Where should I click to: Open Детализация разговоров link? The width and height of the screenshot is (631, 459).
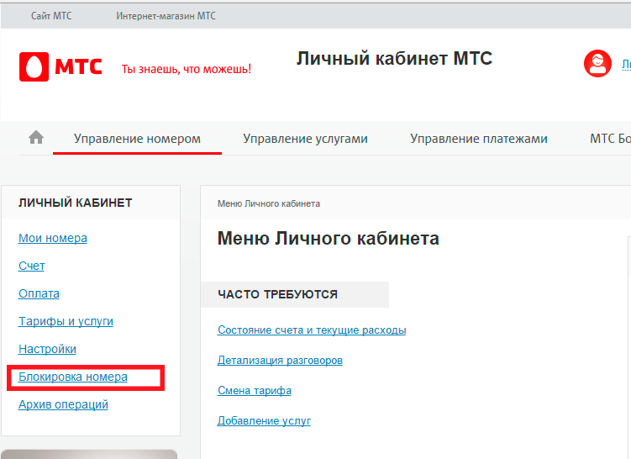tap(280, 361)
